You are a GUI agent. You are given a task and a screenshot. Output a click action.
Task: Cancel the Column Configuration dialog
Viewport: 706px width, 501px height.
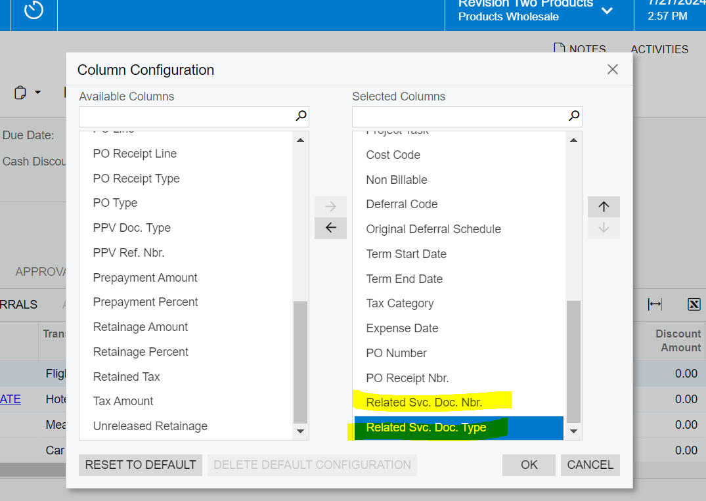(x=590, y=464)
